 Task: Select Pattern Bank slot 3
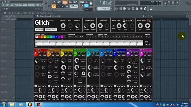(105, 37)
